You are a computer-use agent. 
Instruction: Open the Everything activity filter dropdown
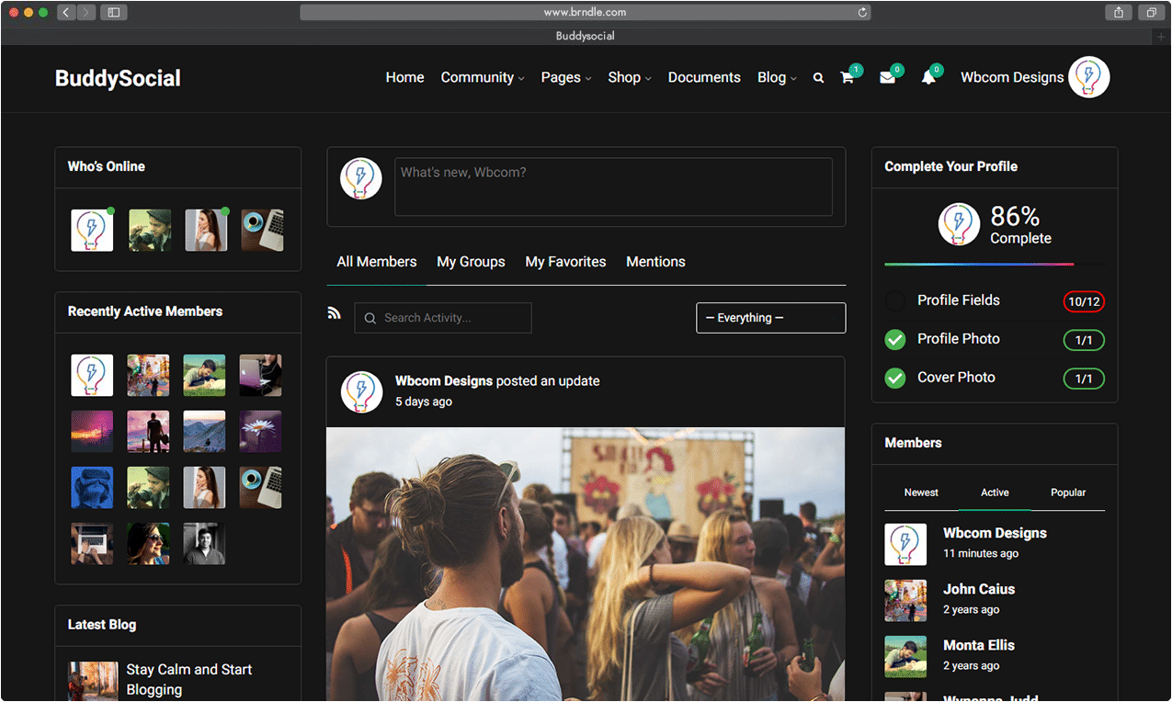click(771, 318)
